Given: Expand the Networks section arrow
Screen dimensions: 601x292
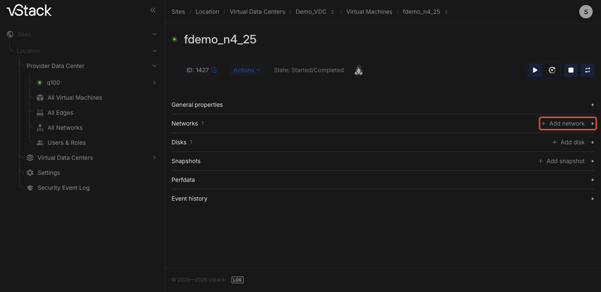Looking at the screenshot, I should (x=593, y=123).
